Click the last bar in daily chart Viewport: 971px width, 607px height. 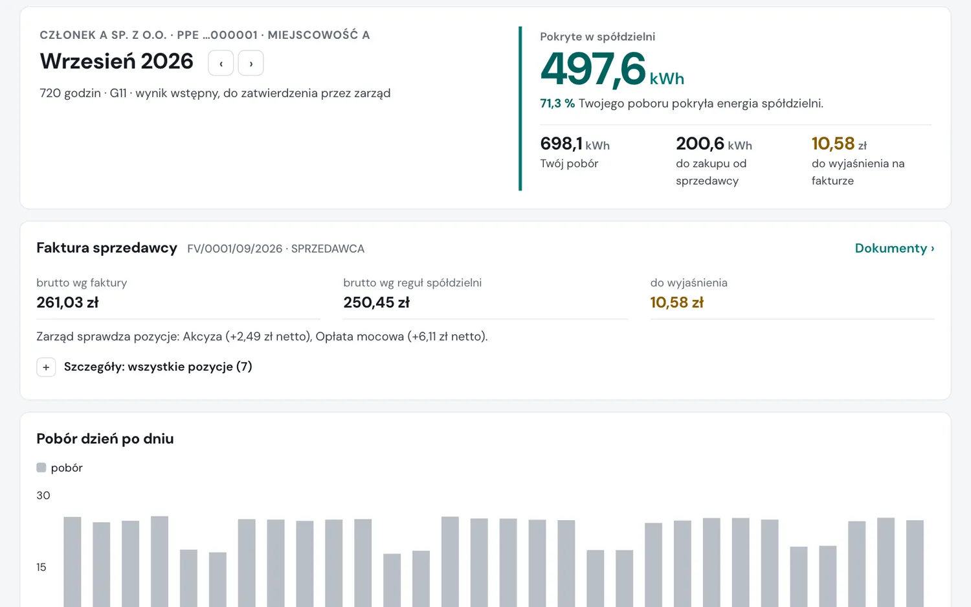pos(915,564)
